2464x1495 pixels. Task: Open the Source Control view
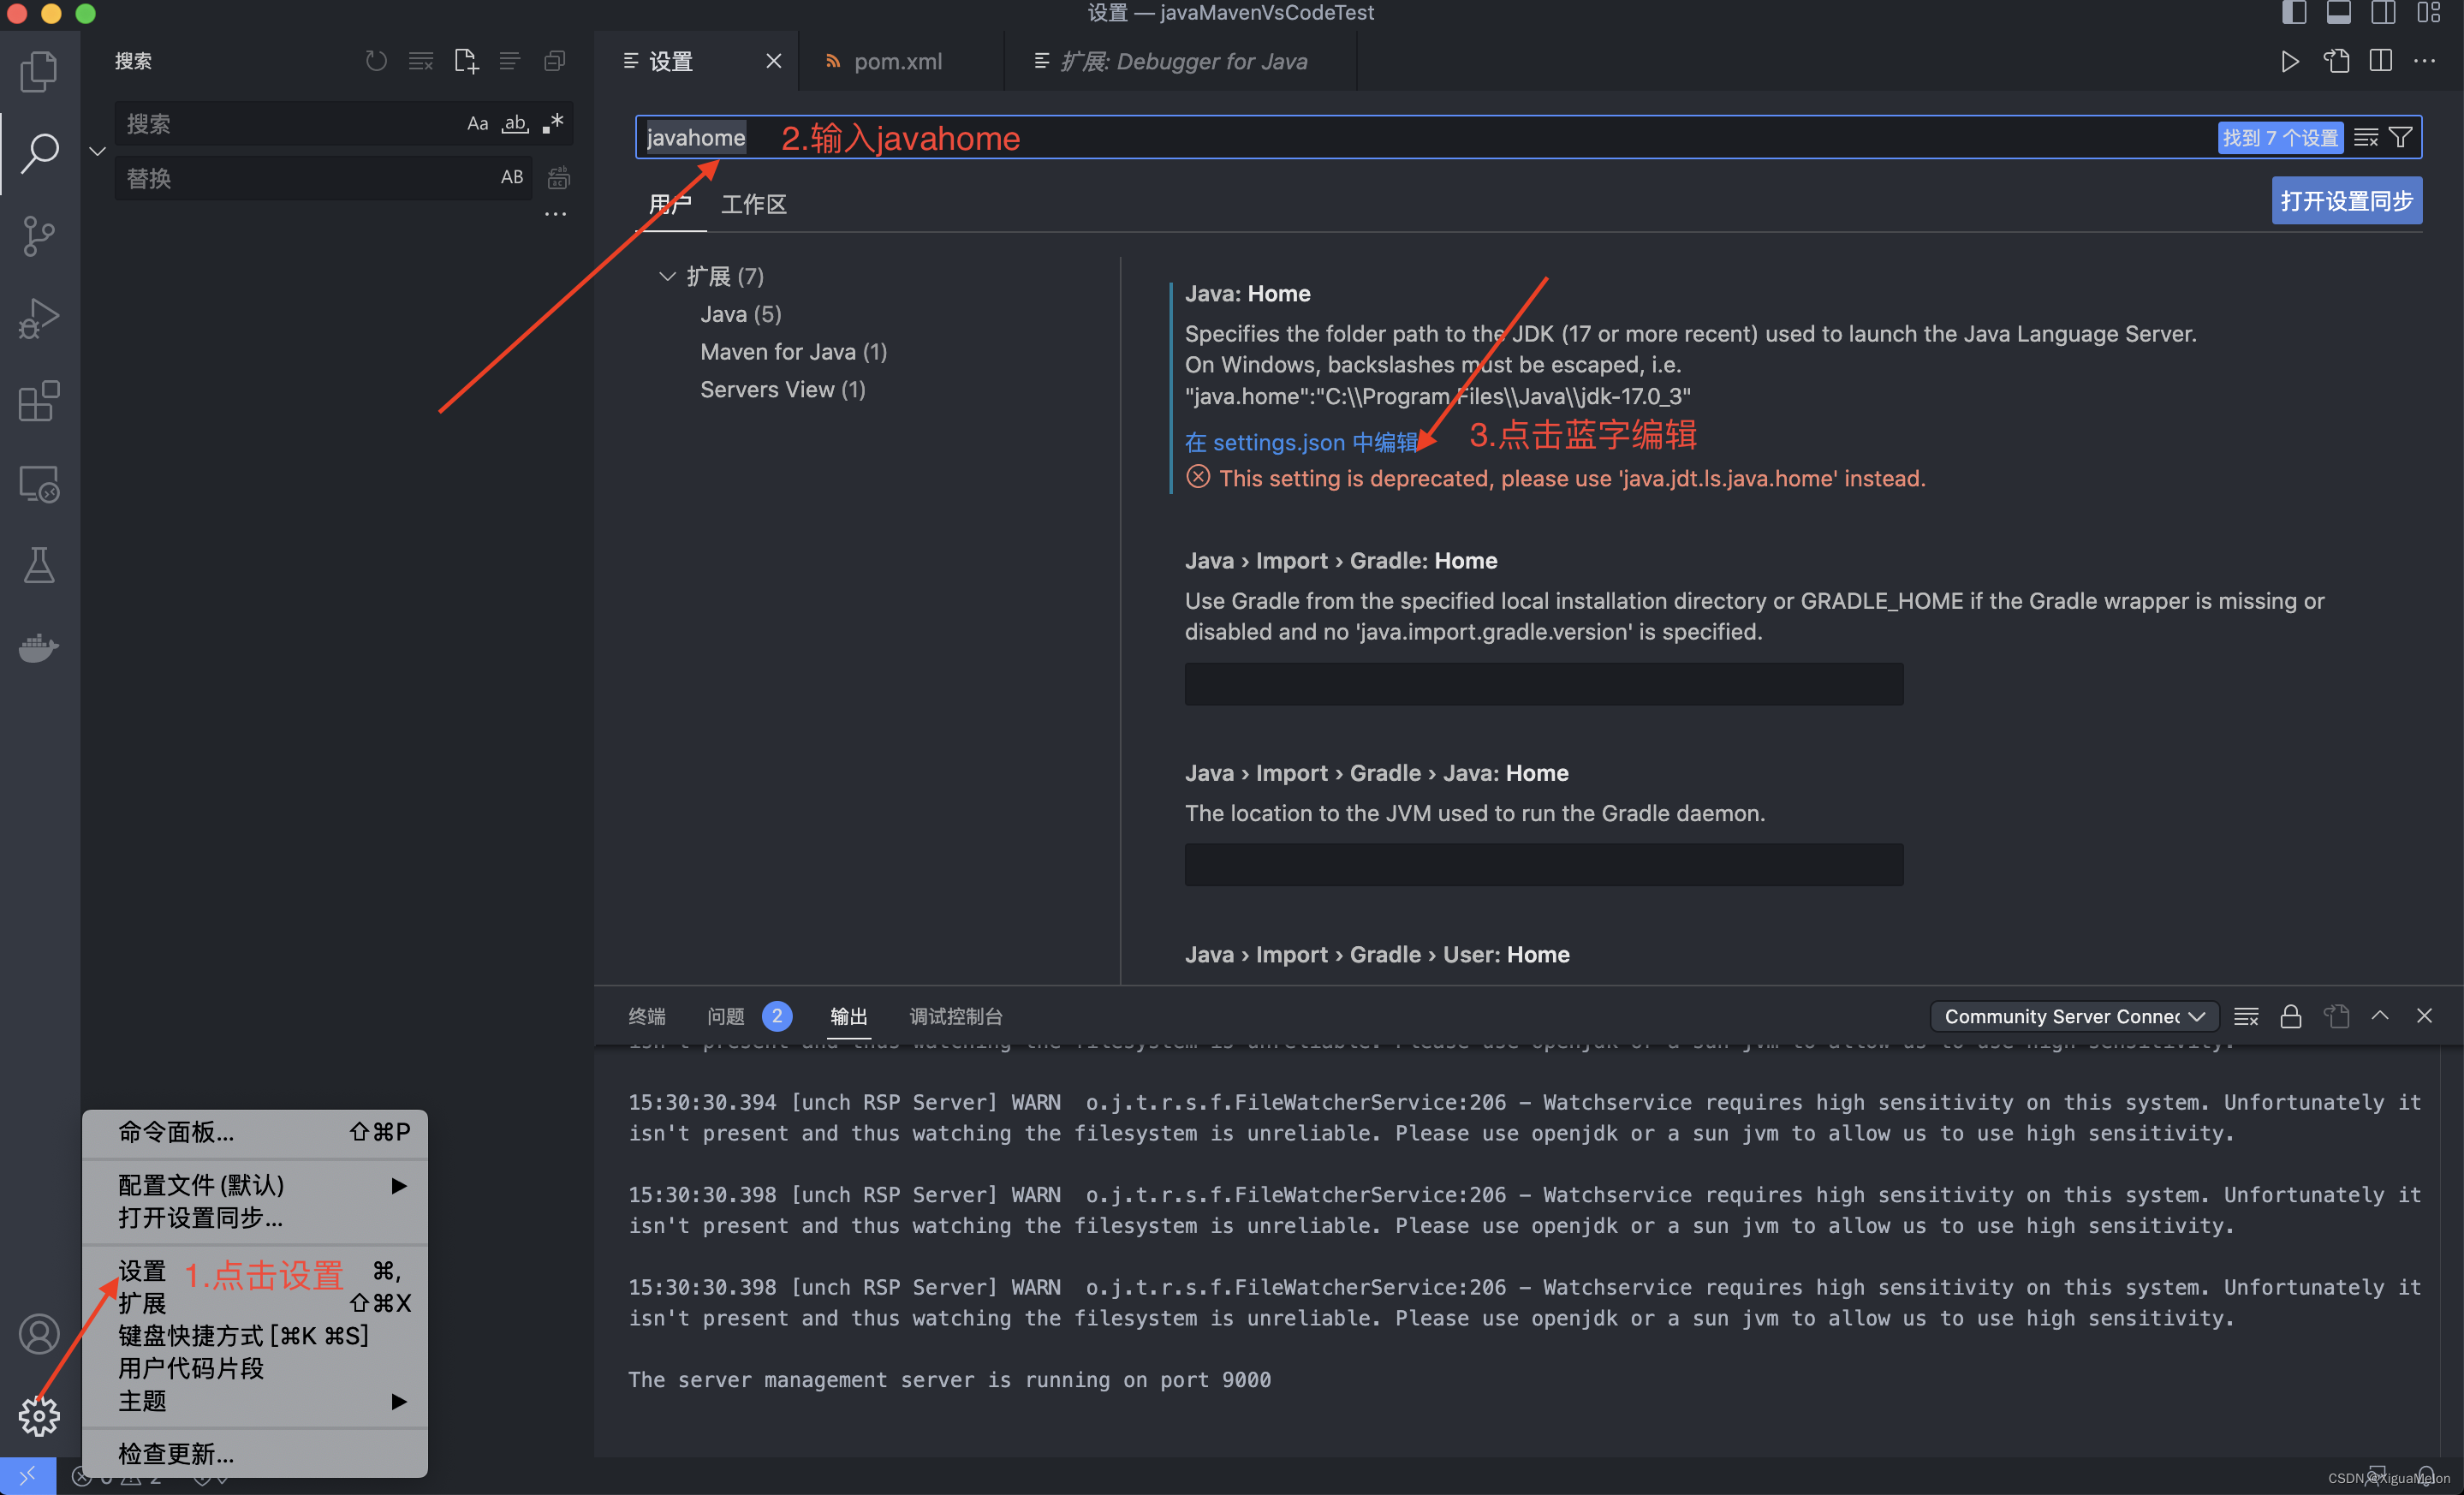tap(39, 236)
